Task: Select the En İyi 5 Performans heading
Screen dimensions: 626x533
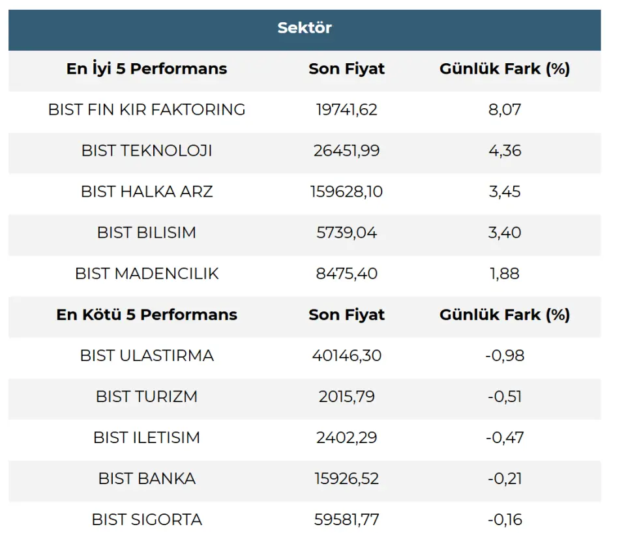Action: pyautogui.click(x=147, y=68)
